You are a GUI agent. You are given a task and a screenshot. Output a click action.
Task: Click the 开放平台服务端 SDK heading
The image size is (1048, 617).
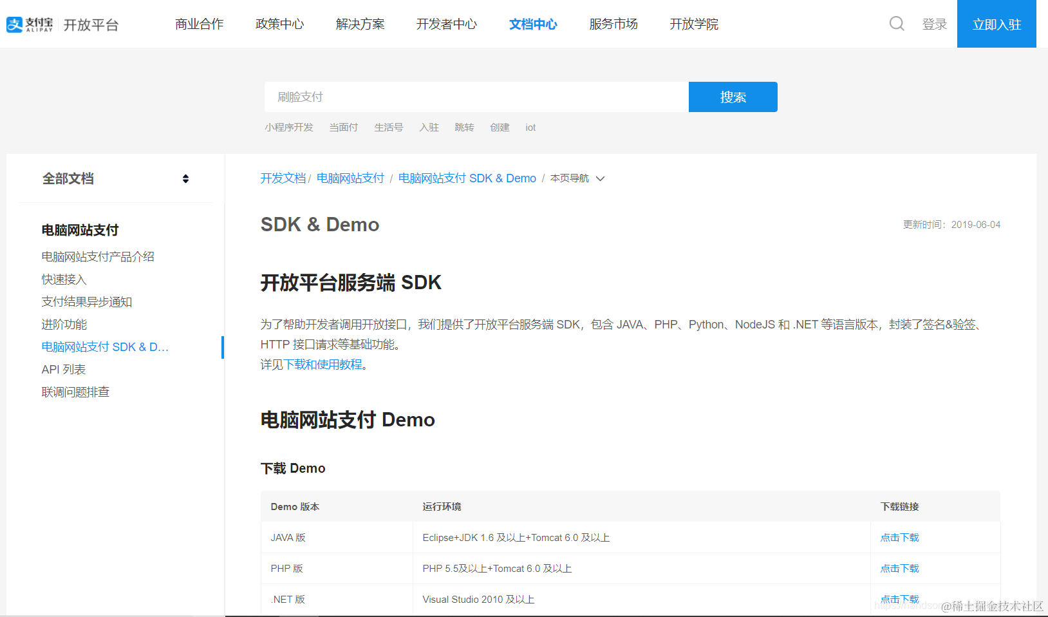(x=351, y=282)
